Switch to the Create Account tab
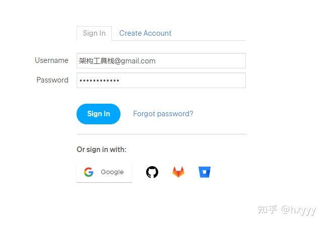 pos(145,33)
